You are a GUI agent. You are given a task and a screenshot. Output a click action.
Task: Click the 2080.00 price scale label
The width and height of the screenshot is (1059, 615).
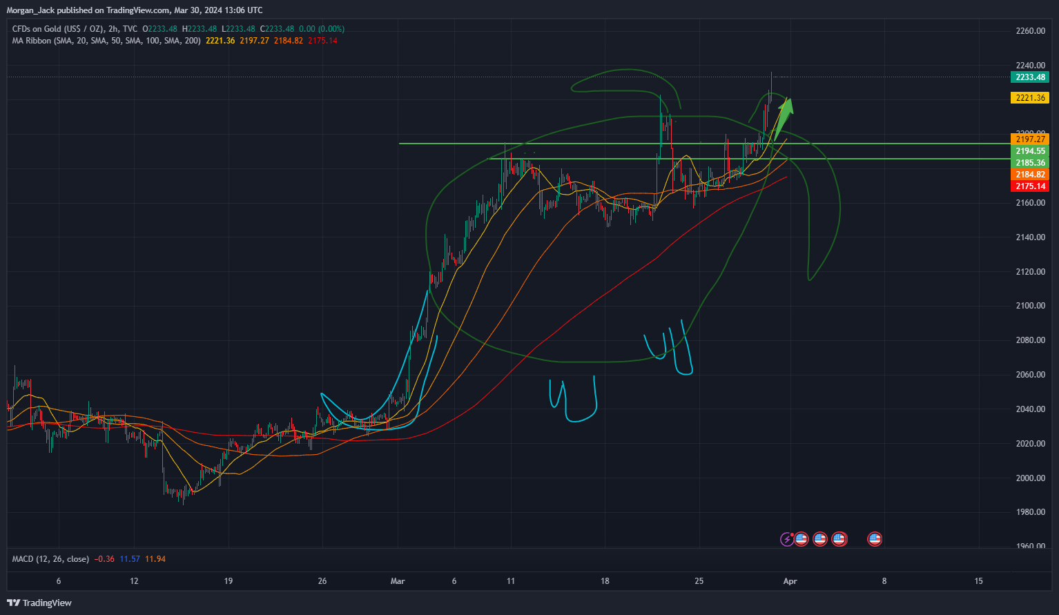click(1031, 340)
